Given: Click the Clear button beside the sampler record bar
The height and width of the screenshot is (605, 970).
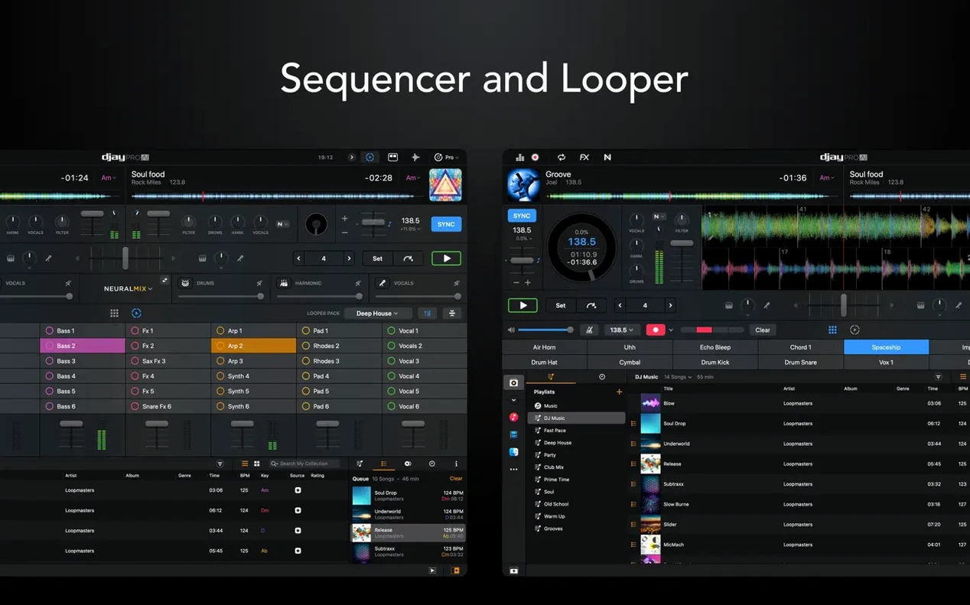Looking at the screenshot, I should tap(763, 330).
